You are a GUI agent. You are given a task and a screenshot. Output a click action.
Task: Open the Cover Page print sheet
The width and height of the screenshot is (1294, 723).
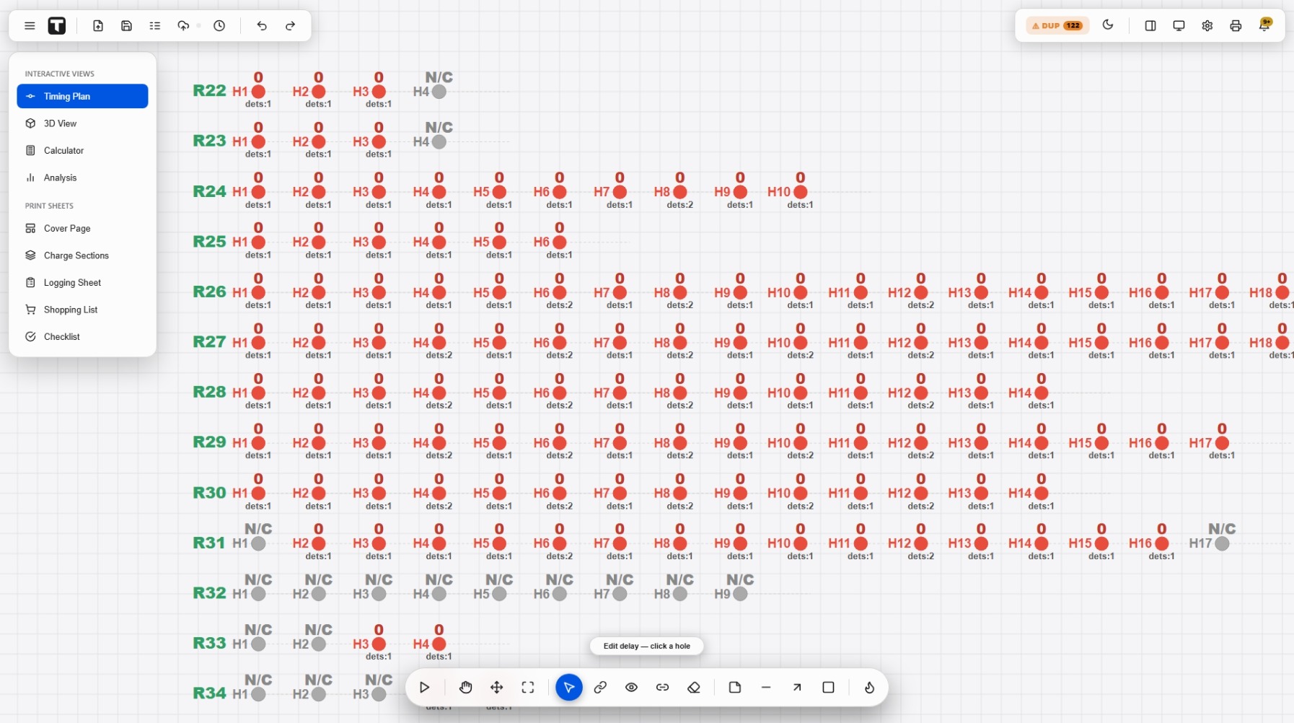[x=82, y=228]
